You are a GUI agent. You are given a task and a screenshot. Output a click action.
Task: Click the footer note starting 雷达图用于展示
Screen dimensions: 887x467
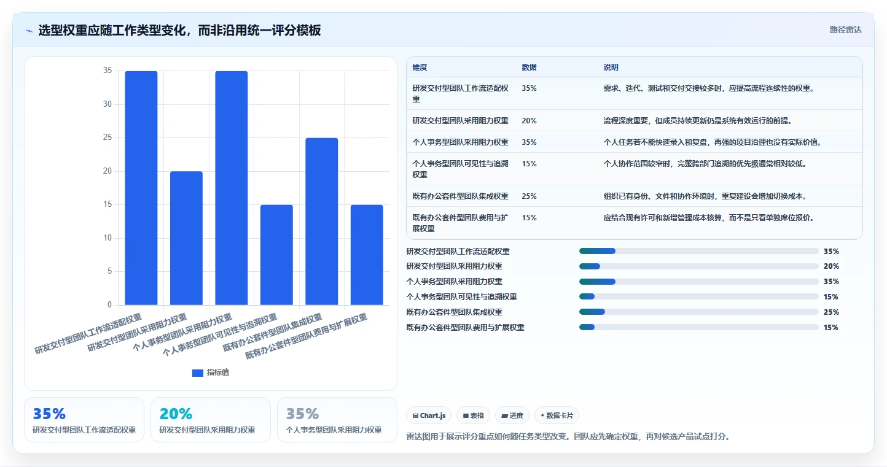[568, 437]
